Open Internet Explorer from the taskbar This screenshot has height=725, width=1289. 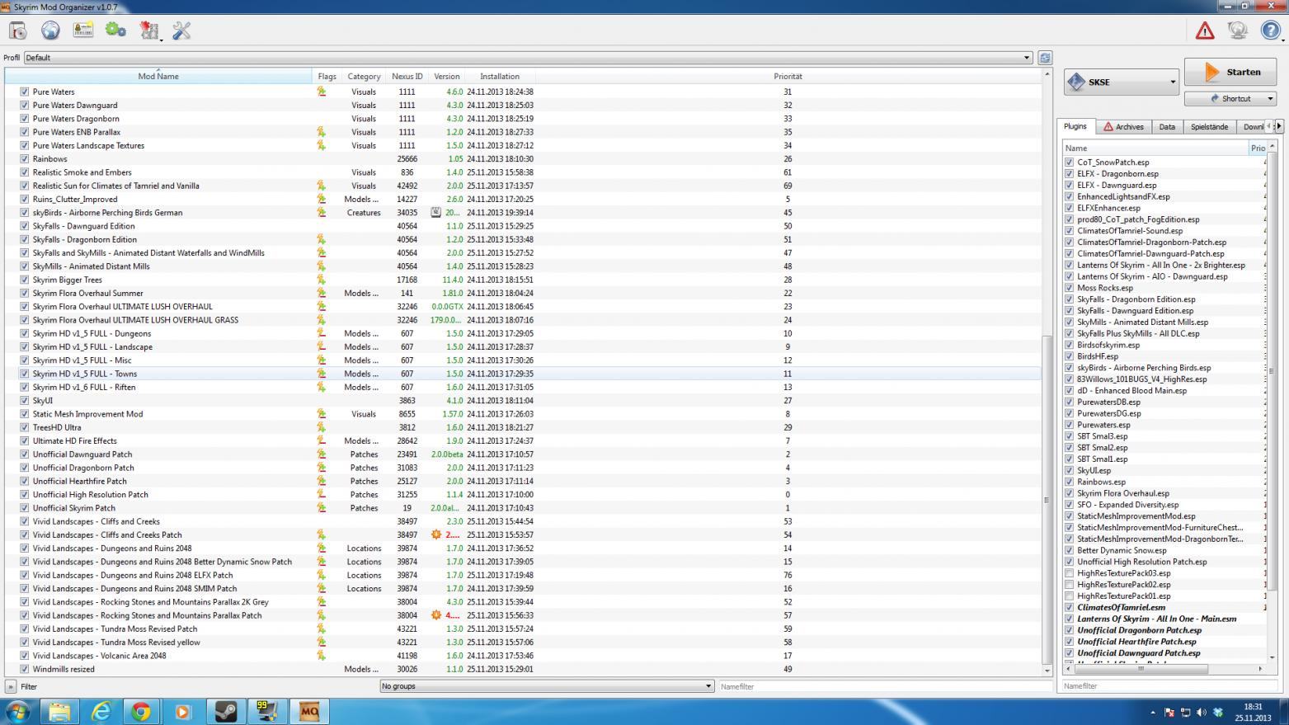[x=100, y=711]
